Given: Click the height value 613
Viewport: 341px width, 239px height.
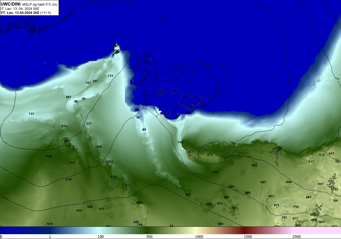Looking at the screenshot, I should 271,196.
